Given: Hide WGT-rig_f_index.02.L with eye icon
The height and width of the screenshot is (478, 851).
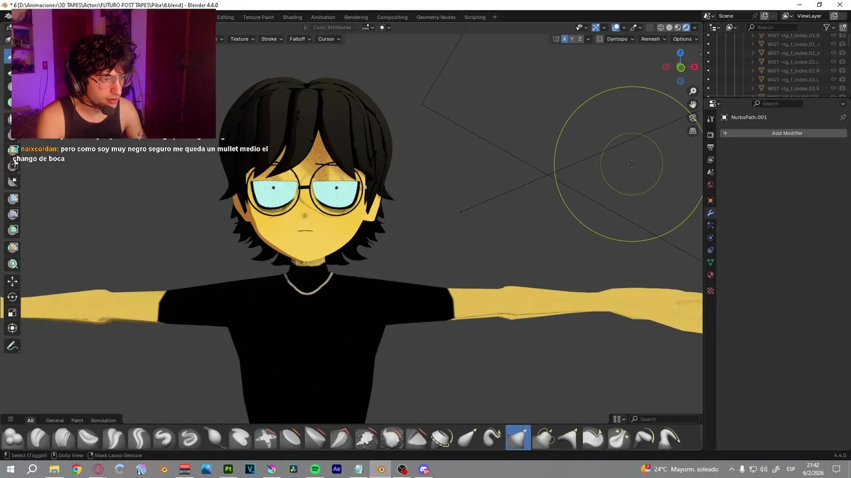Looking at the screenshot, I should point(833,62).
